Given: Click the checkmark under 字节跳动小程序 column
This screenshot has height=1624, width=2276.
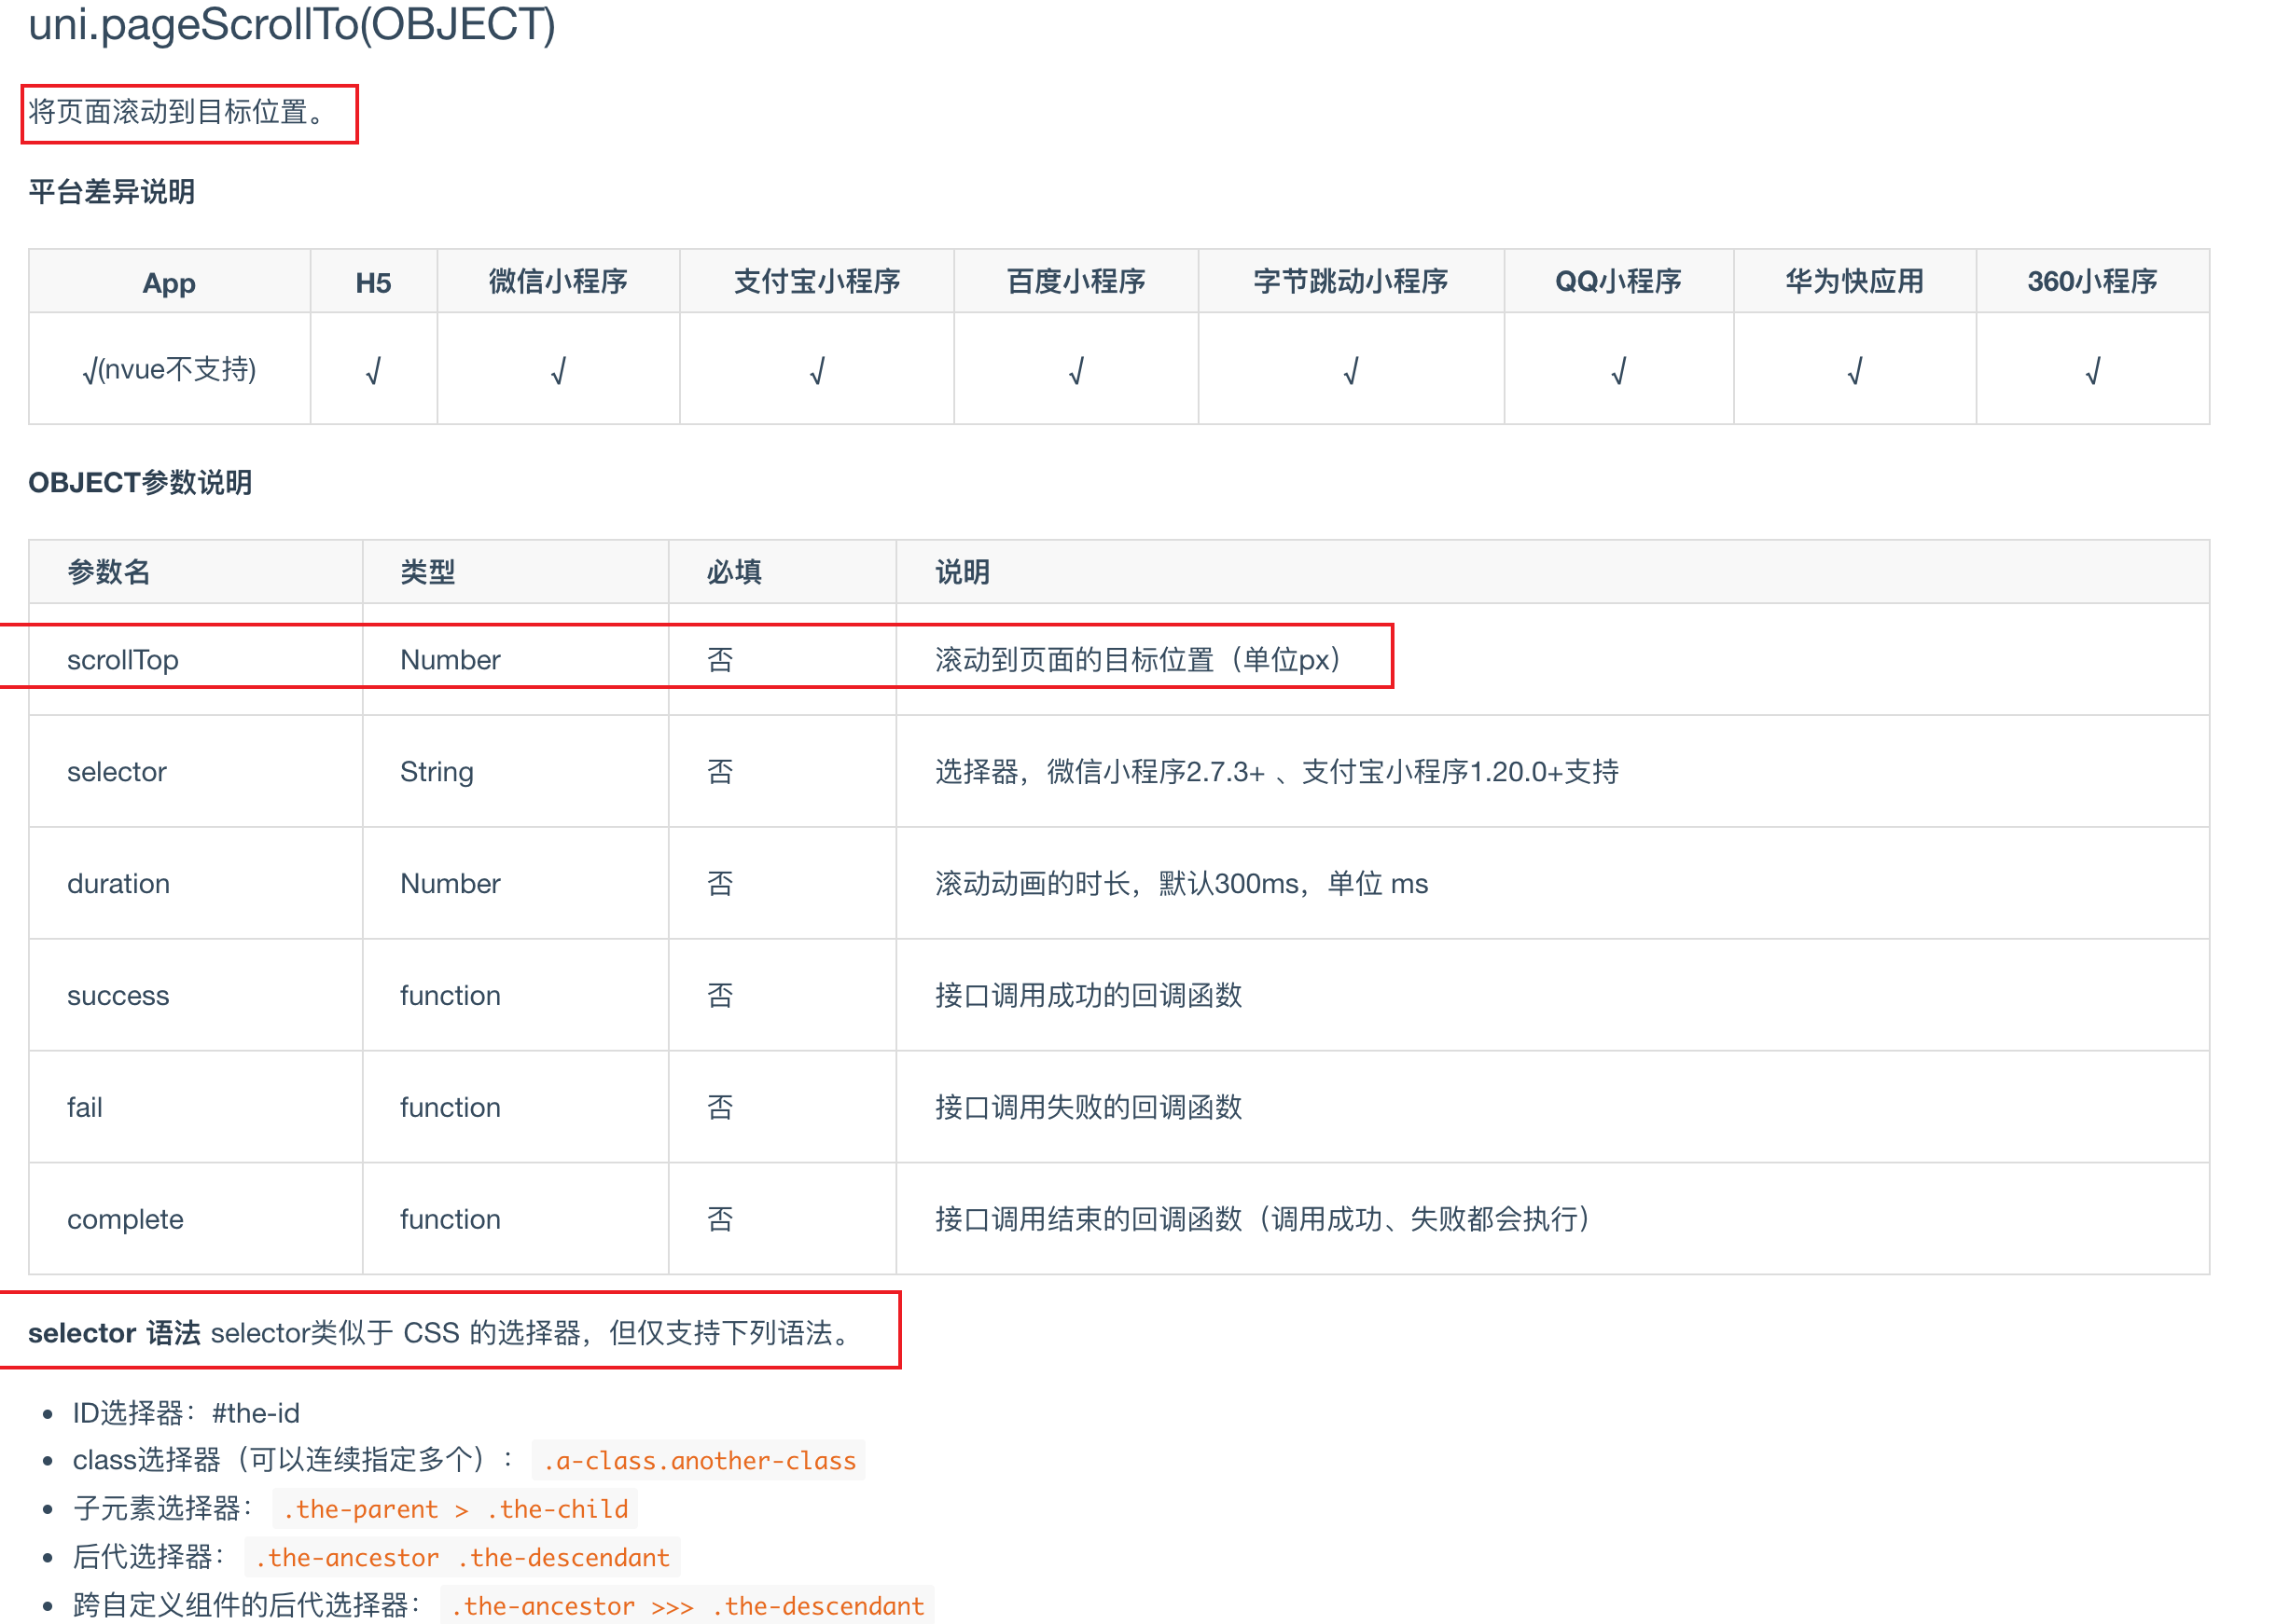Looking at the screenshot, I should (1351, 371).
